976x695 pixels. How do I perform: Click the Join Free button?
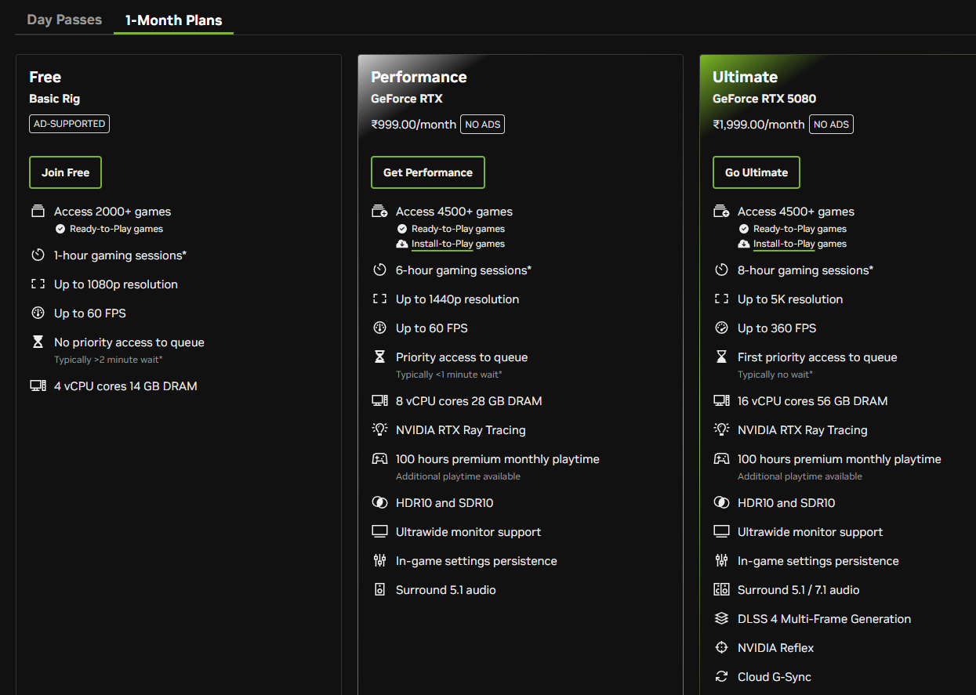[65, 172]
